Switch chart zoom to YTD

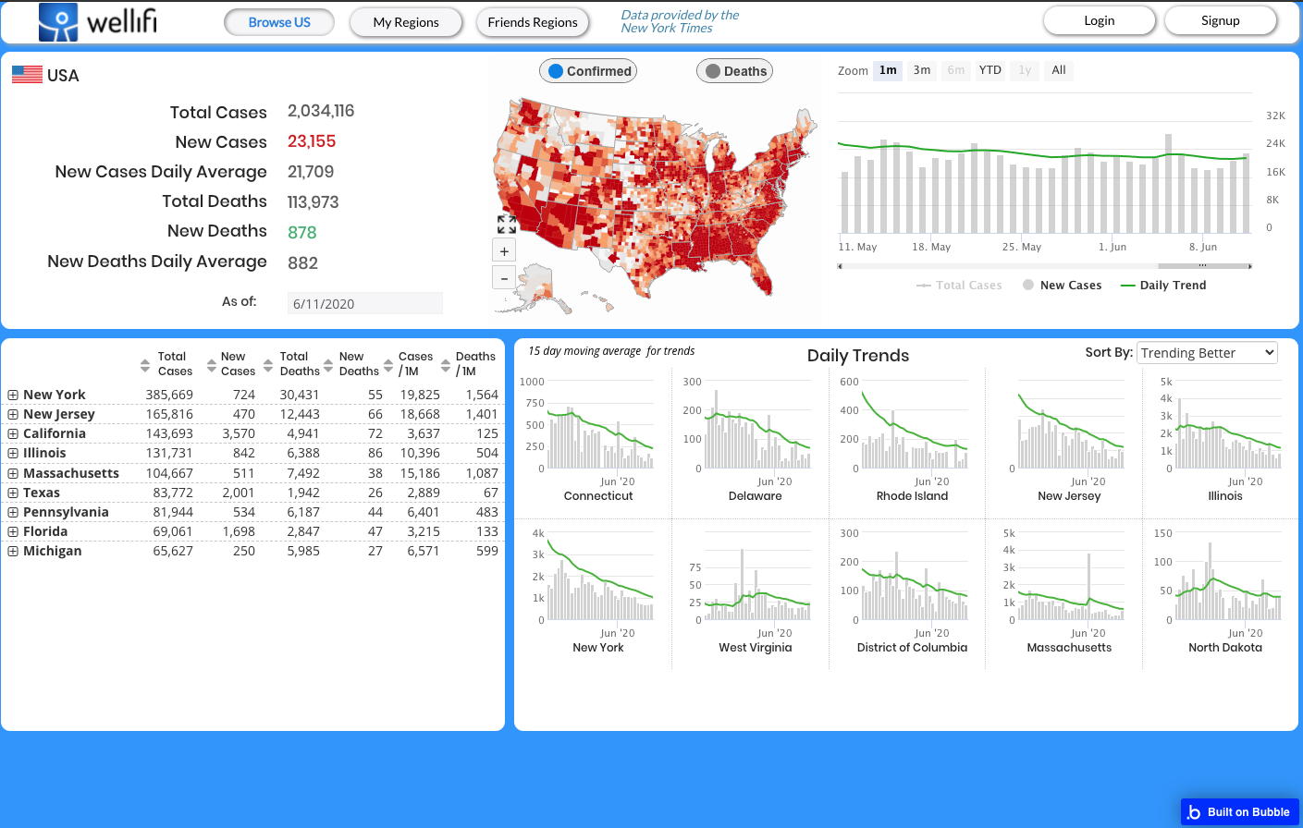990,69
